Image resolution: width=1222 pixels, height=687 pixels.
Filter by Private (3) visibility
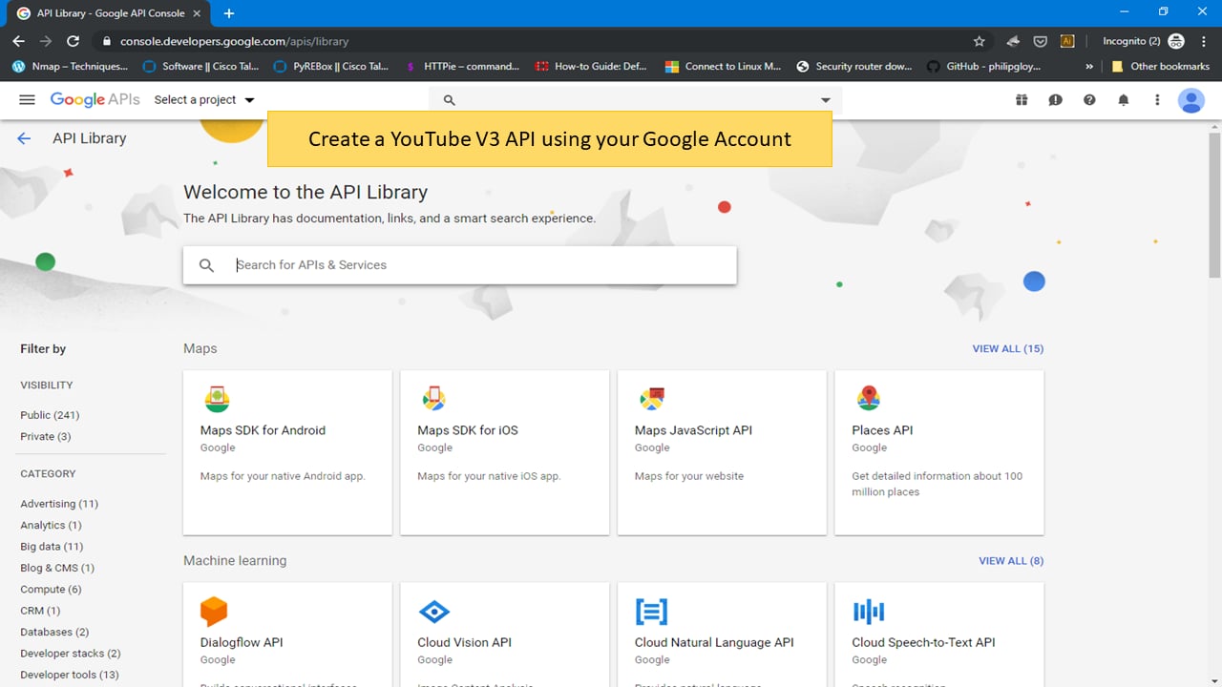click(x=46, y=436)
